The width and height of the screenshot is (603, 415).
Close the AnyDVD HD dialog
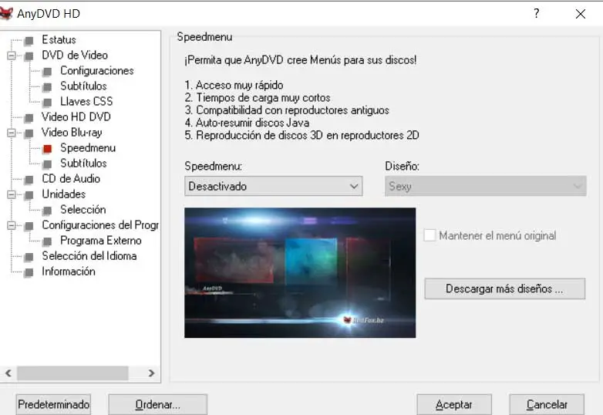581,14
